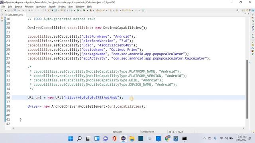Open the dropdown arrow beside New icon
This screenshot has height=143, width=255.
(5, 10)
